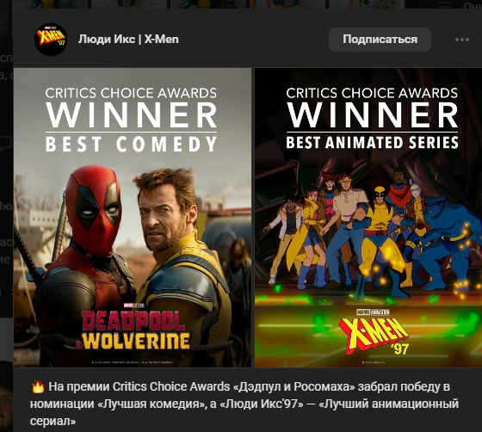This screenshot has width=482, height=432.
Task: Click the Deadpool & Wolverine title logo on poster
Action: (x=136, y=330)
